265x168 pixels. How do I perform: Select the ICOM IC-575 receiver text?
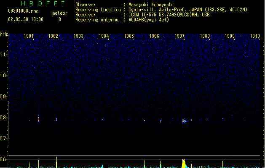pos(169,15)
